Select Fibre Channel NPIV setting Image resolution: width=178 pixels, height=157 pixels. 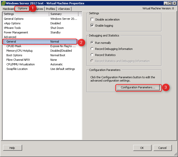click(40, 60)
